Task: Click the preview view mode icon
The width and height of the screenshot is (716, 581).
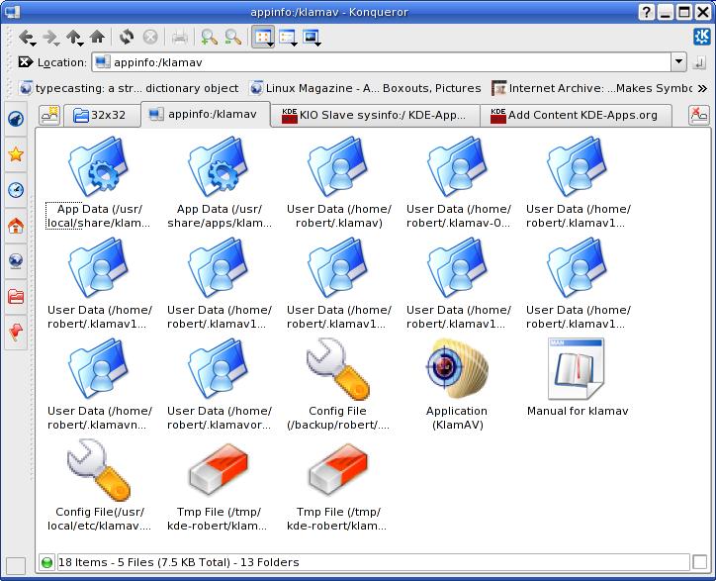Action: click(312, 37)
